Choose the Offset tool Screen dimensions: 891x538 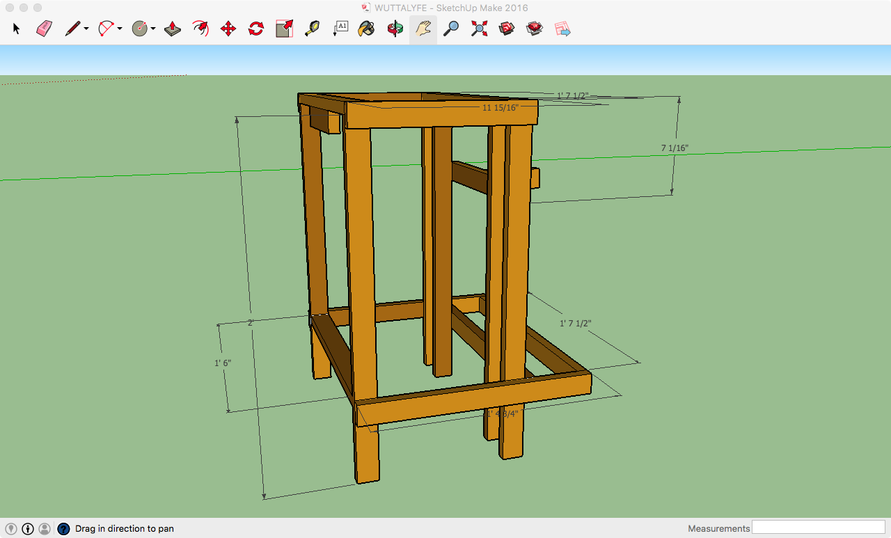click(x=200, y=29)
